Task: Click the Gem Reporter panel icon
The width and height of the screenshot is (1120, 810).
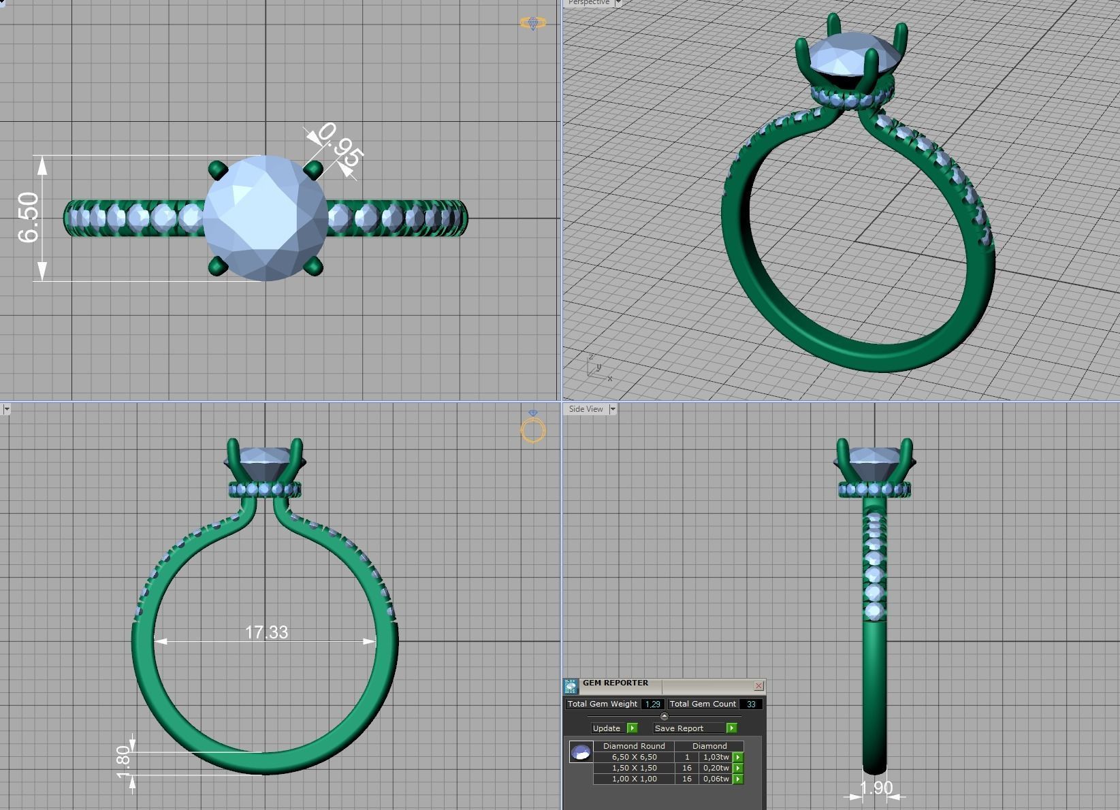Action: coord(571,686)
